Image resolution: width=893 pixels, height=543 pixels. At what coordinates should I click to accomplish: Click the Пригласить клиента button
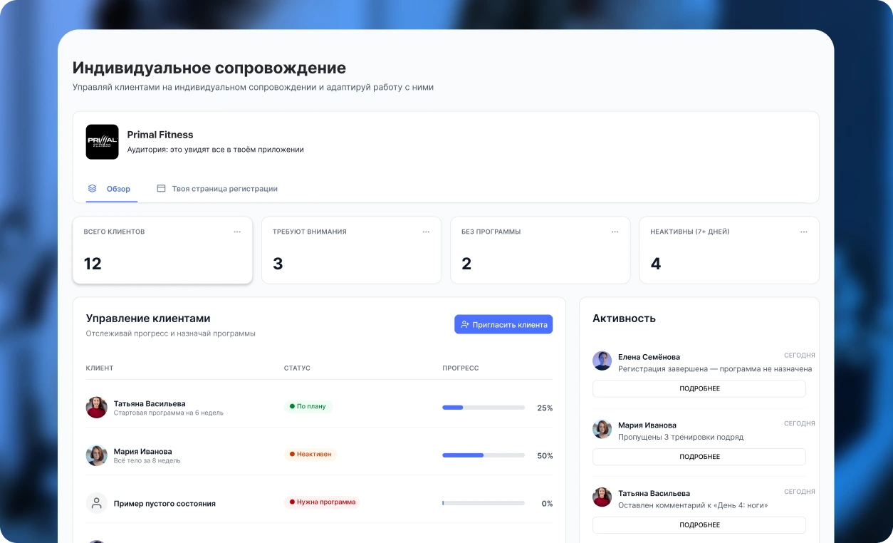(x=503, y=324)
